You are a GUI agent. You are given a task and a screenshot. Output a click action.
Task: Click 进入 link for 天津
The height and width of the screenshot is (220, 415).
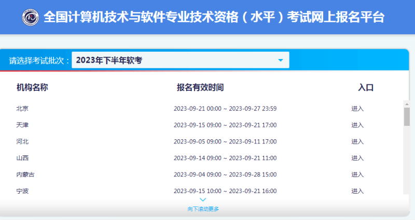click(x=357, y=125)
